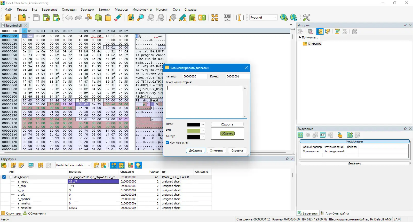The width and height of the screenshot is (413, 222).
Task: Click the multicolored blocks icon in Structures toolbar
Action: click(131, 165)
